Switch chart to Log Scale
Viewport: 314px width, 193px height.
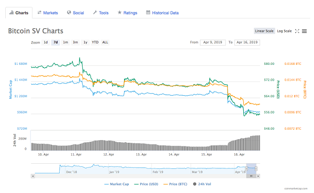[284, 31]
